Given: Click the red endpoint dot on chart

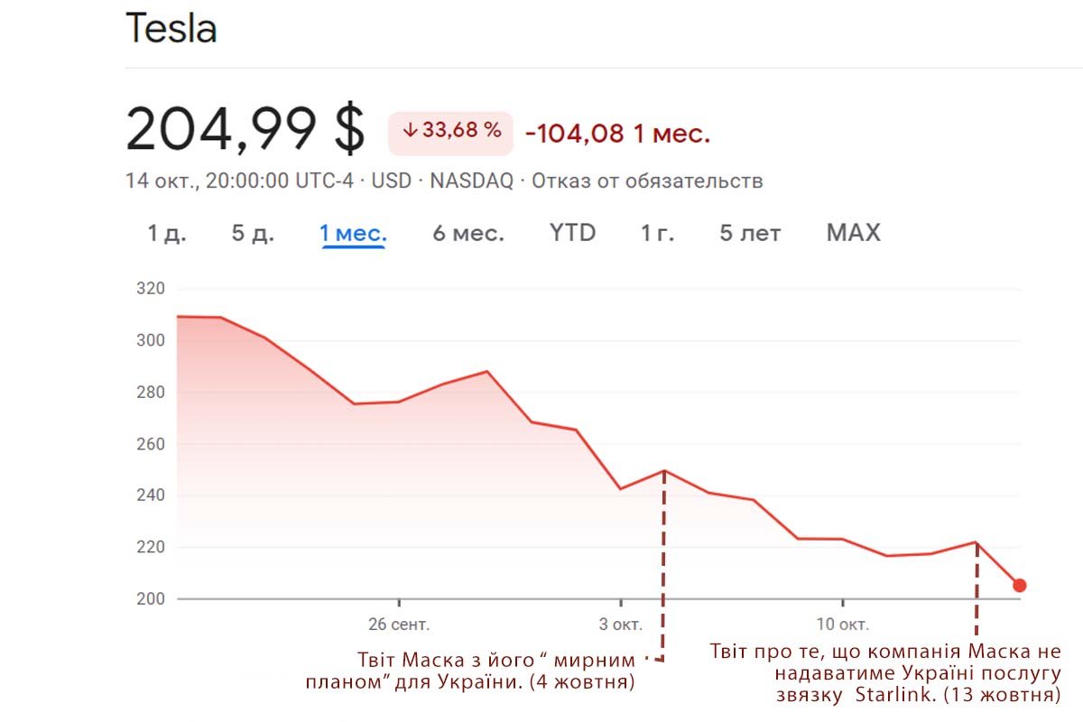Looking at the screenshot, I should coord(1019,586).
